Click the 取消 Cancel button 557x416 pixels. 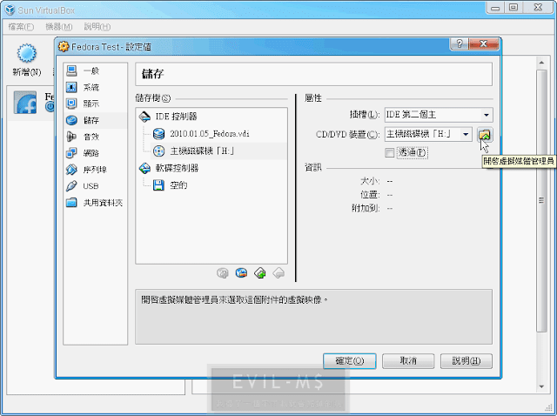pos(408,361)
